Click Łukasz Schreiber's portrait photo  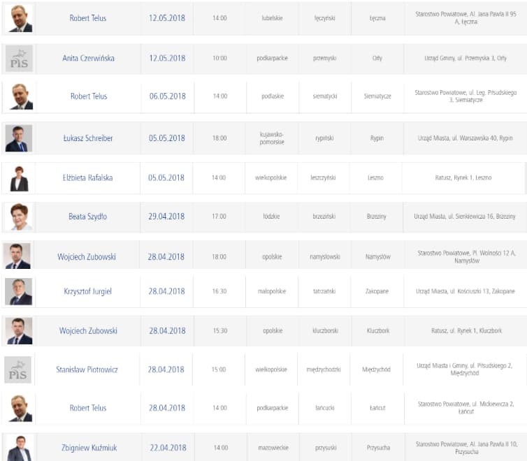click(18, 138)
